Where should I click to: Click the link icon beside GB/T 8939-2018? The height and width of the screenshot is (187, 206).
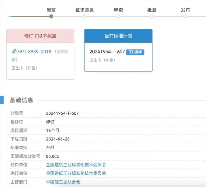click(14, 52)
